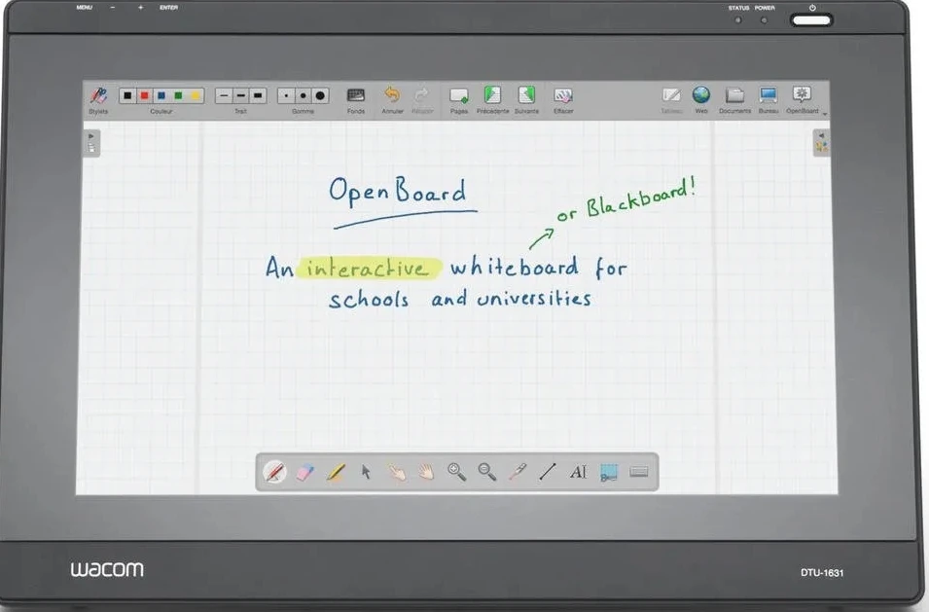The height and width of the screenshot is (612, 929).
Task: Choose the medium Gomme eraser size
Action: [x=304, y=95]
